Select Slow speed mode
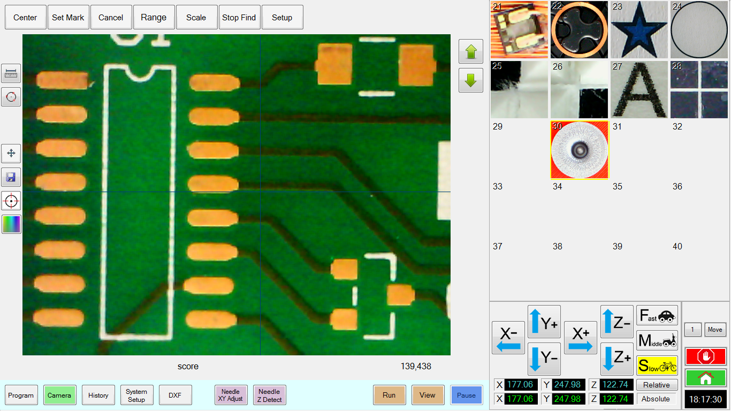Viewport: 731px width, 411px height. tap(657, 366)
